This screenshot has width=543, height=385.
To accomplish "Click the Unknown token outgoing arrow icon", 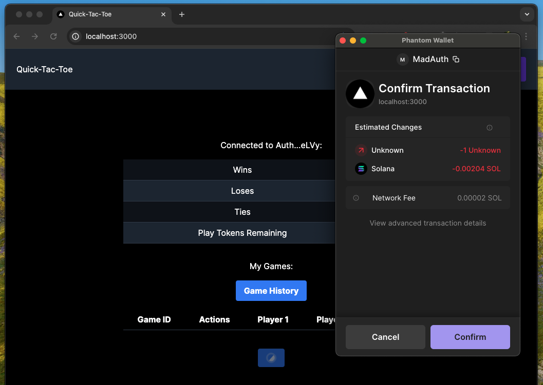I will click(x=361, y=150).
